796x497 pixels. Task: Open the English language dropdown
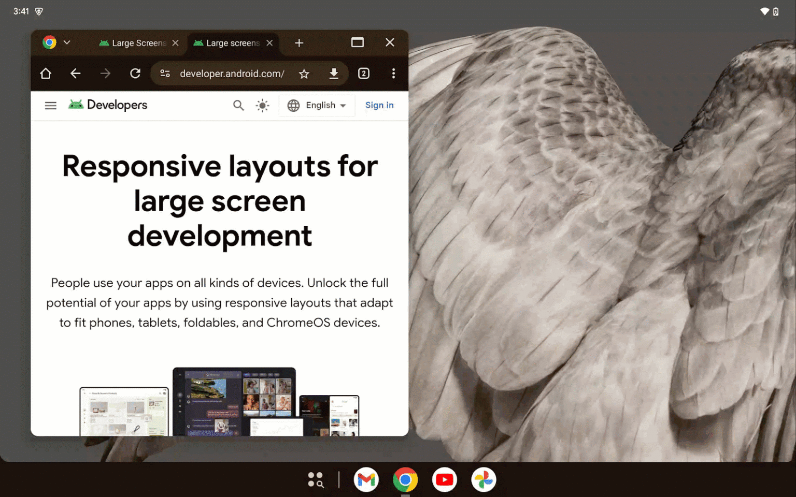(x=317, y=105)
